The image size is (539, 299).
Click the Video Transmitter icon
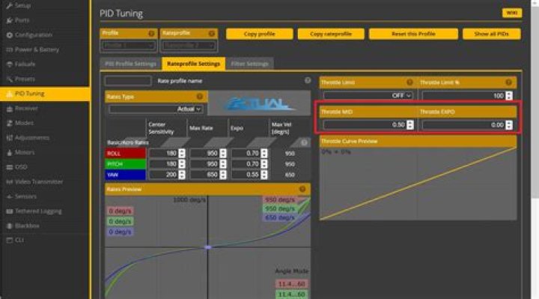click(9, 181)
